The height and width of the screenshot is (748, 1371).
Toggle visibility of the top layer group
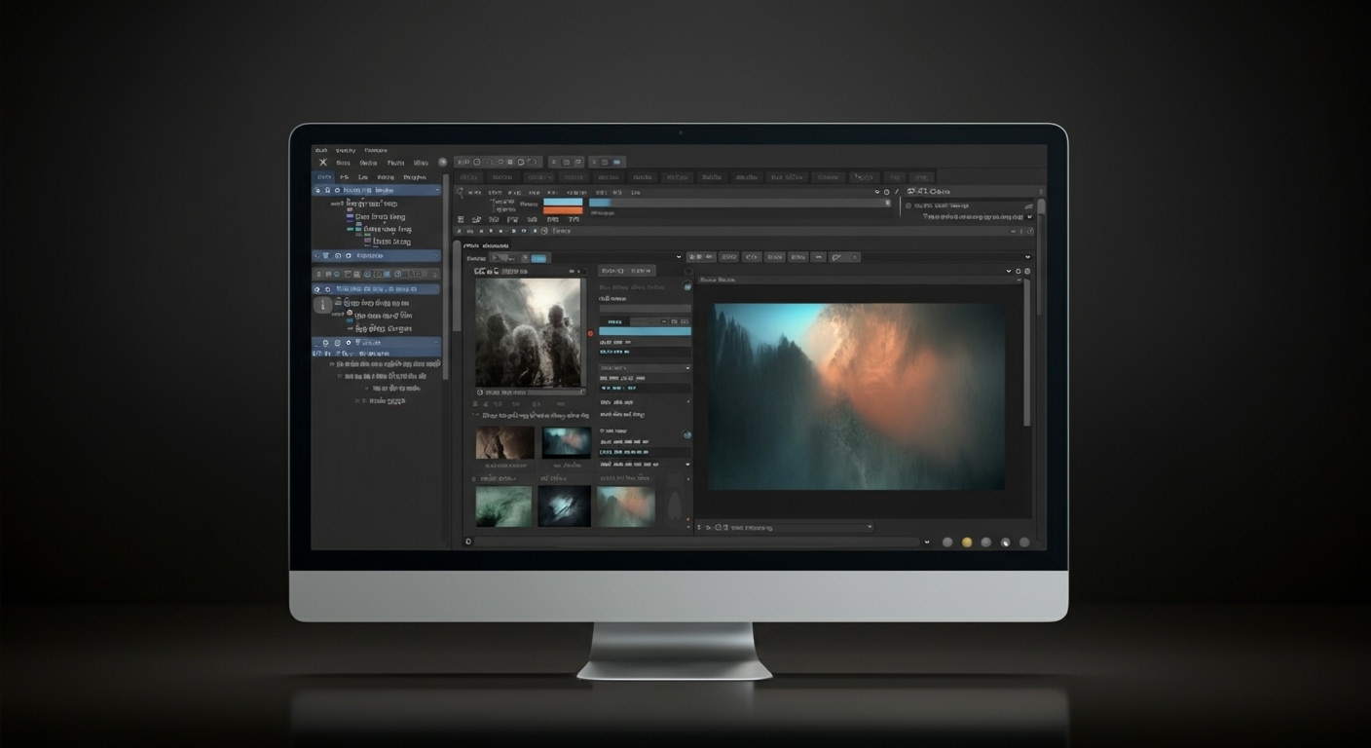pyautogui.click(x=316, y=190)
